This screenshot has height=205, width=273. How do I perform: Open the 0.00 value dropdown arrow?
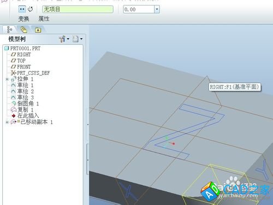[157, 9]
